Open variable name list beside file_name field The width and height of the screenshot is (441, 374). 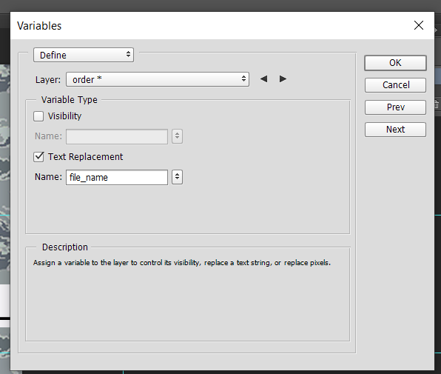(x=177, y=177)
